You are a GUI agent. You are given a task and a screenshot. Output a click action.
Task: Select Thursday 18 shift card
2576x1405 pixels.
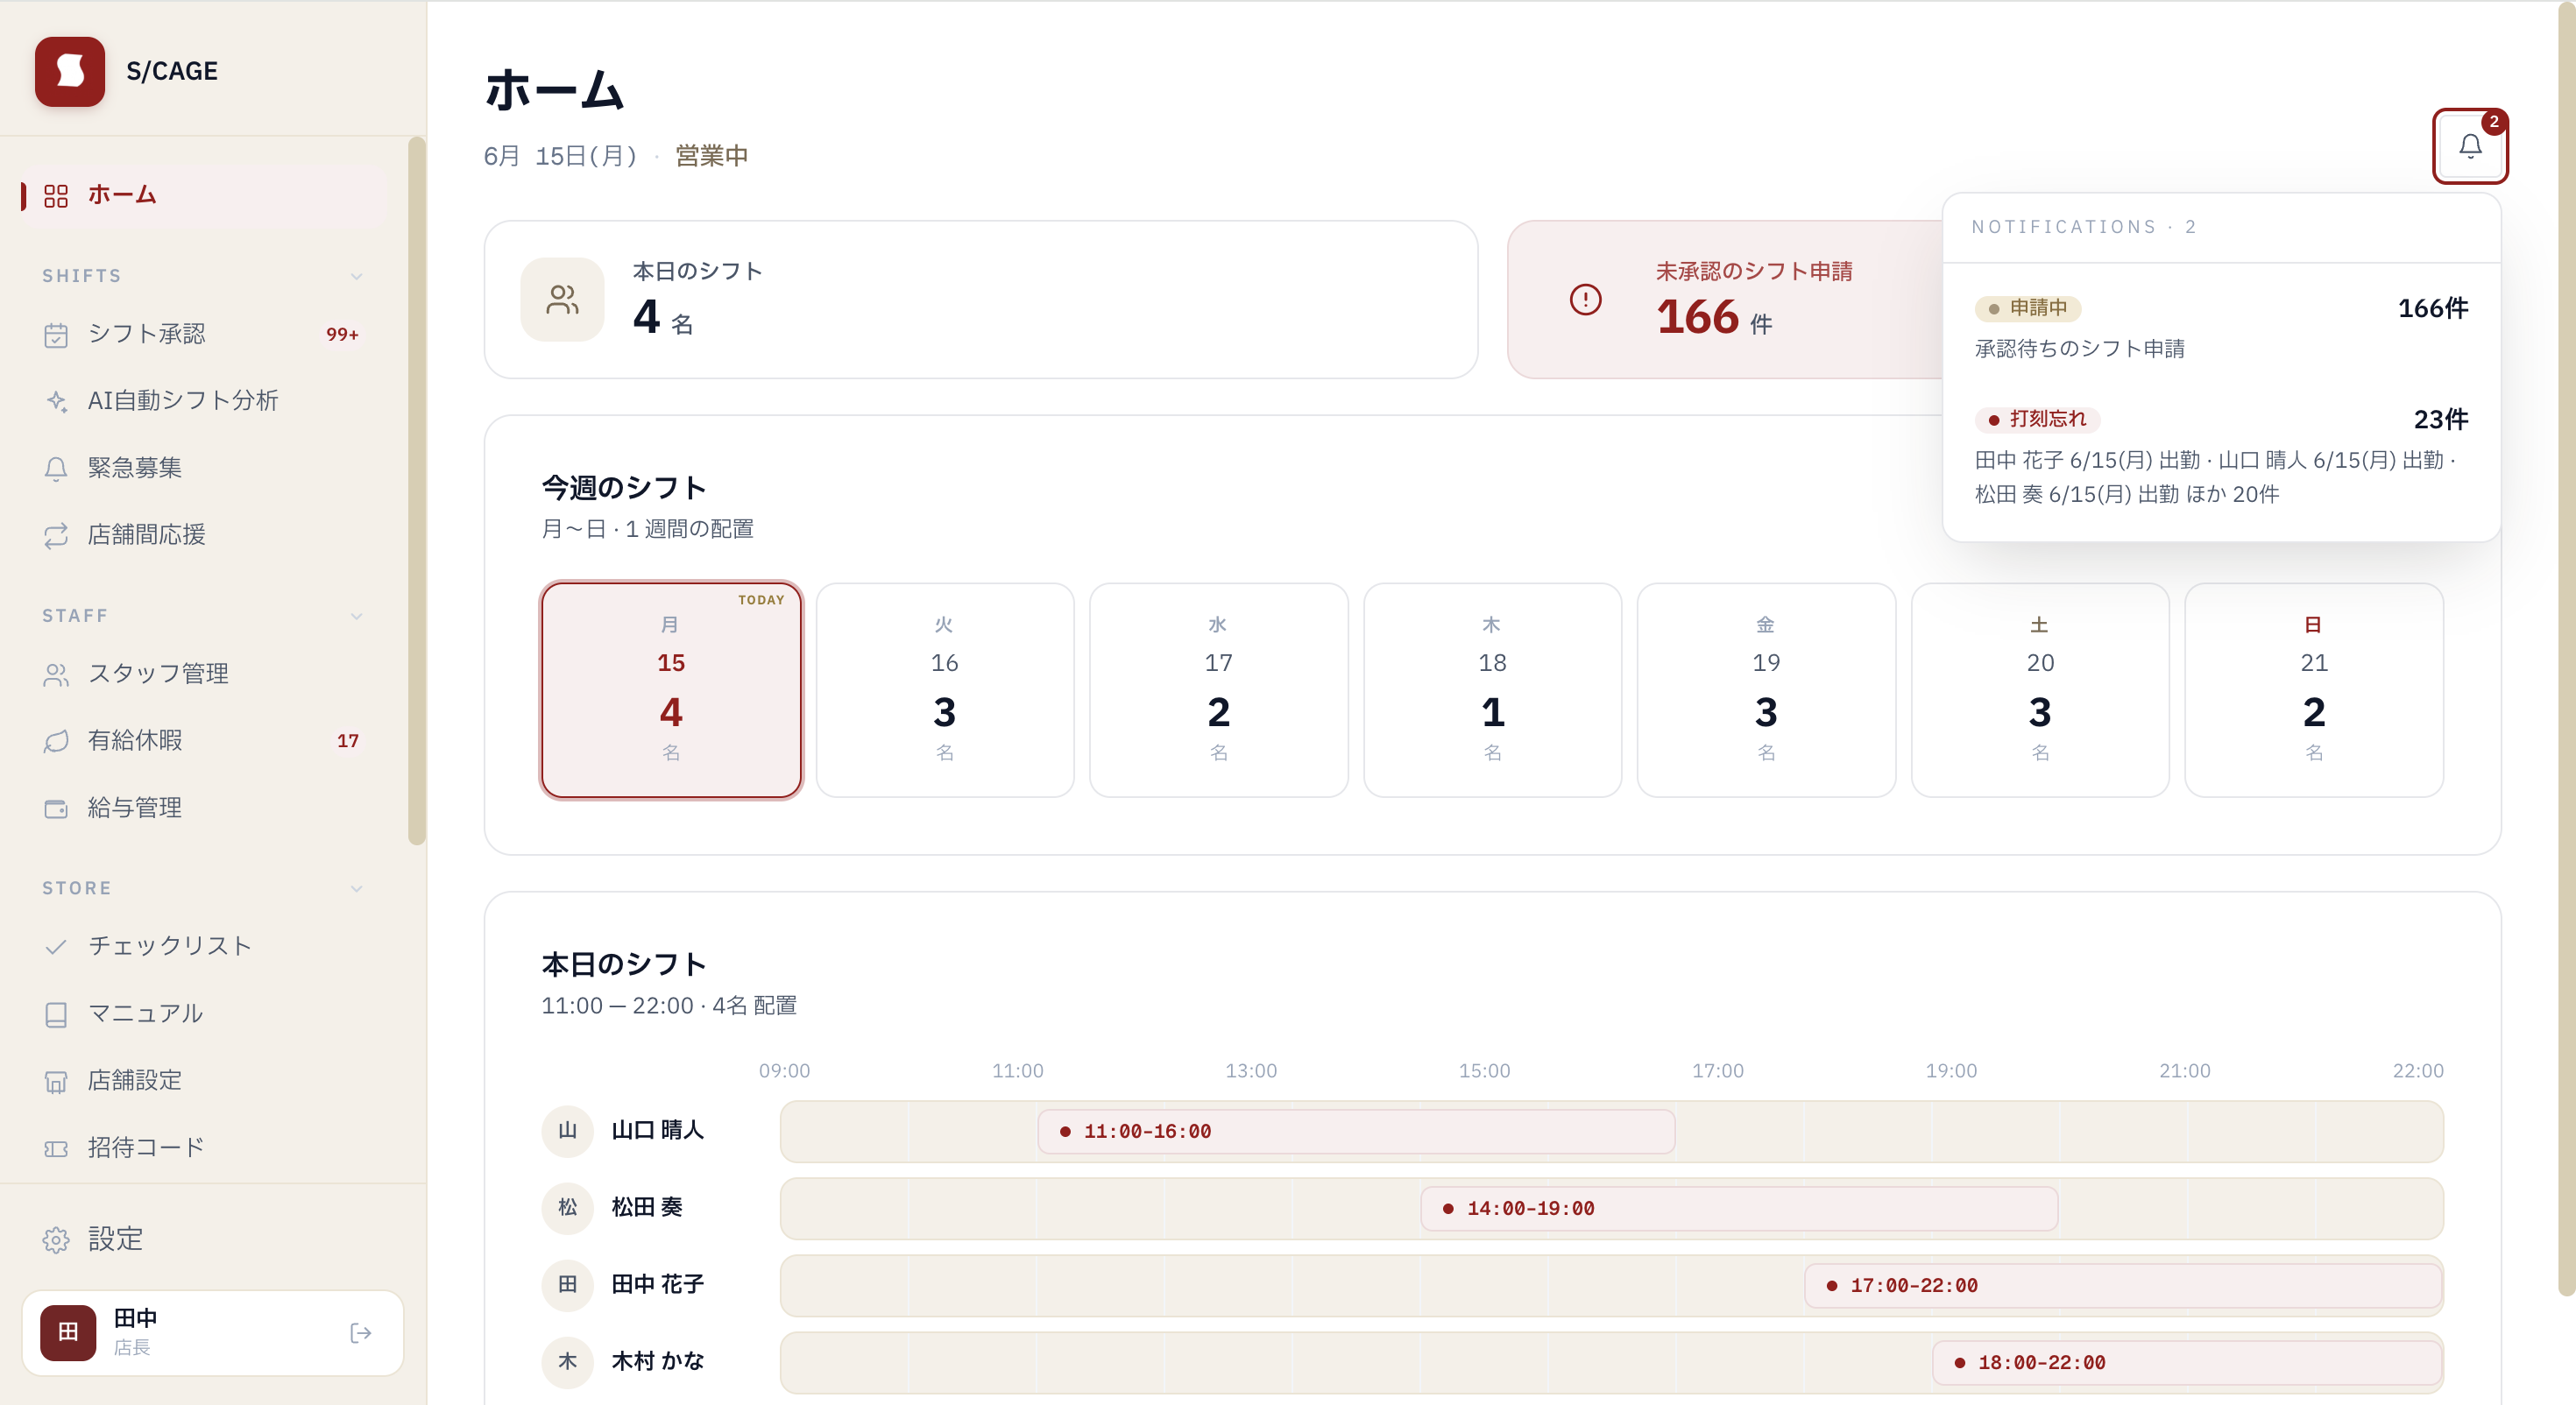click(x=1493, y=690)
